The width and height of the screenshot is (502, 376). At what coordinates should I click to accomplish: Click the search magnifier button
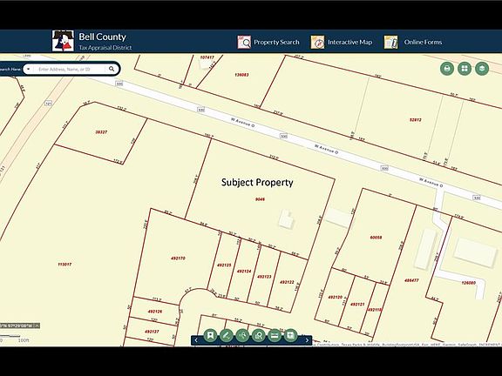point(112,69)
